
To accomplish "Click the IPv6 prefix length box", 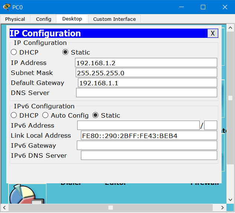I will pos(210,125).
